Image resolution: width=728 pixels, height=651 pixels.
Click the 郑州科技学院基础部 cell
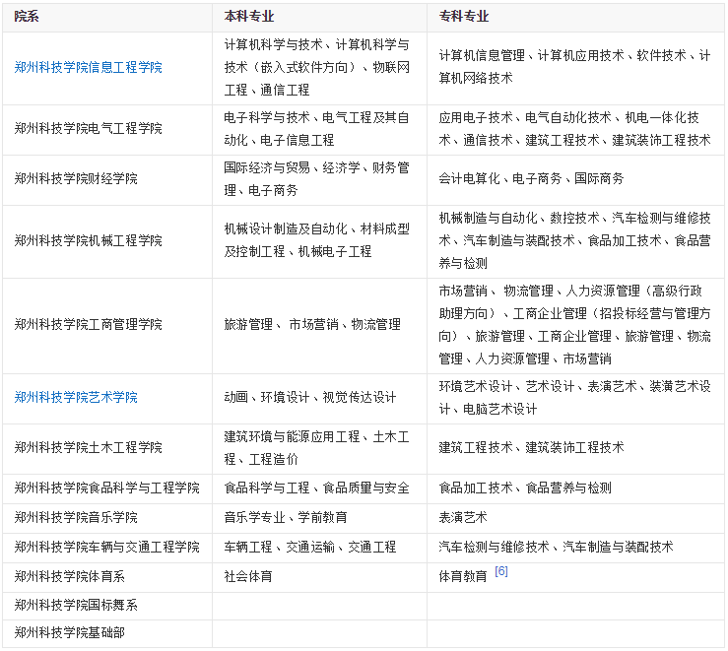tap(107, 633)
